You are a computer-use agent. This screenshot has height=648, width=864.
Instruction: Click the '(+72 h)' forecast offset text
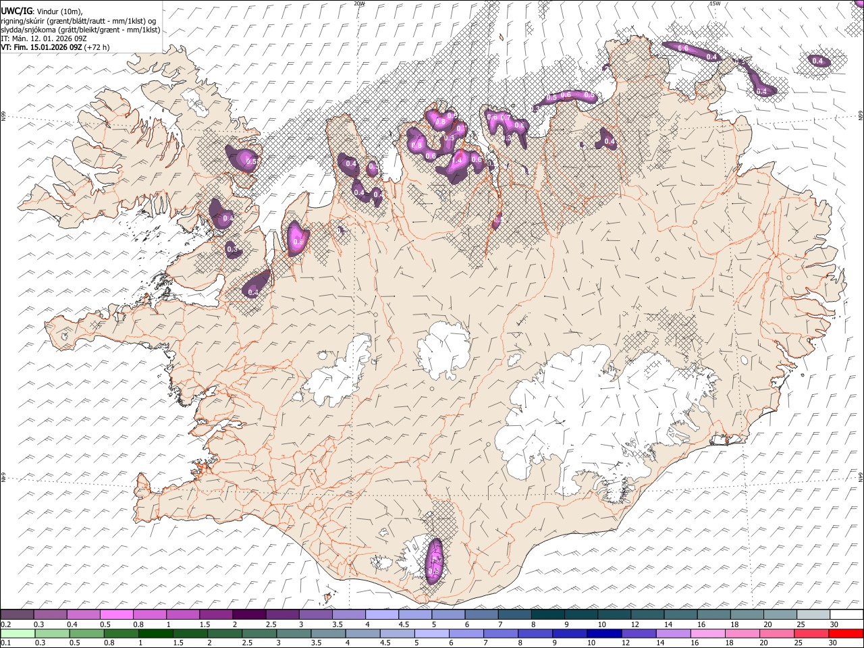96,47
